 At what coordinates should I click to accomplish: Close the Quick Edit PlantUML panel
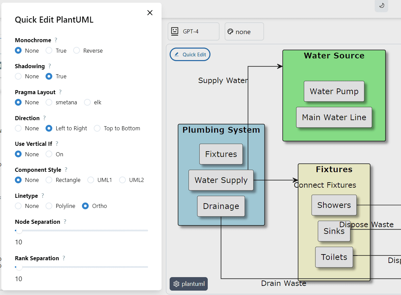click(x=150, y=12)
